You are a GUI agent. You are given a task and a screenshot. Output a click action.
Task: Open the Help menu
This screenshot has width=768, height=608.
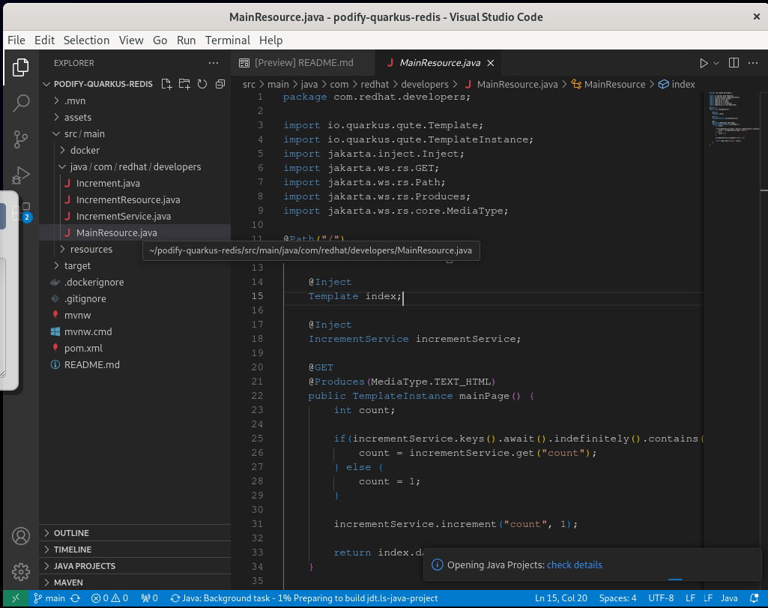pos(270,40)
